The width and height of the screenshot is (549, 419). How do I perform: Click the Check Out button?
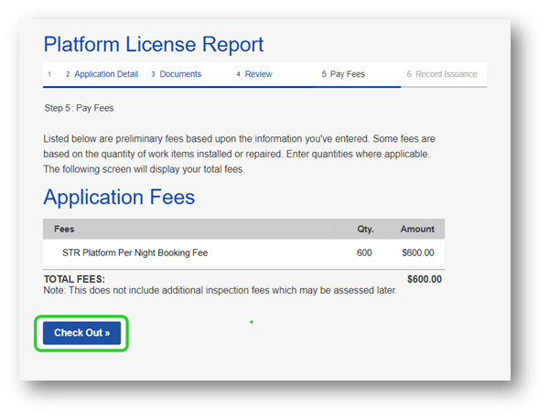(81, 333)
